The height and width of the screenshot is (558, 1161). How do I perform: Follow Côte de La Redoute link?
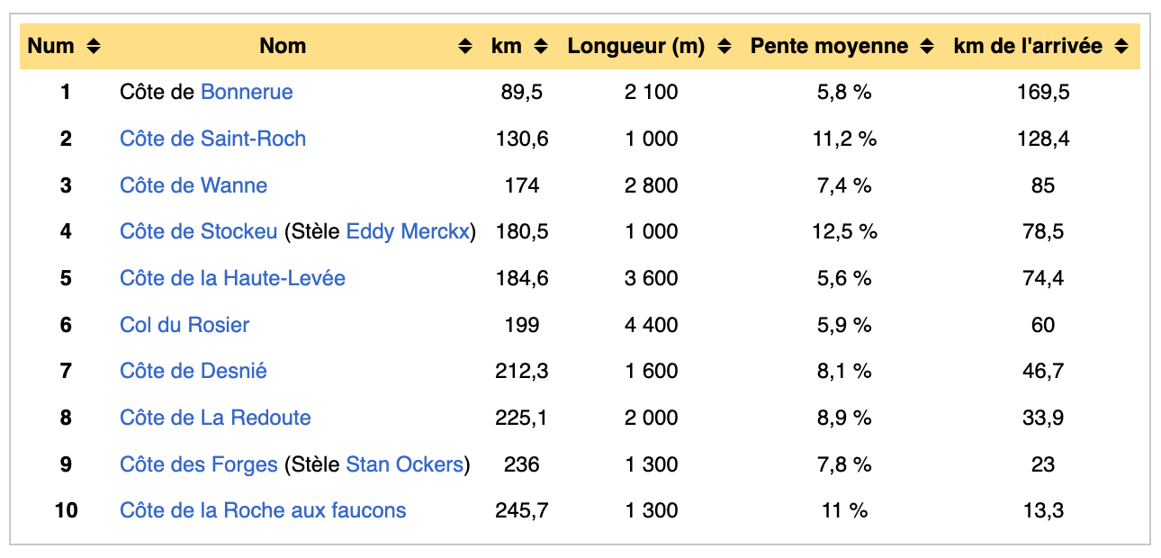215,418
